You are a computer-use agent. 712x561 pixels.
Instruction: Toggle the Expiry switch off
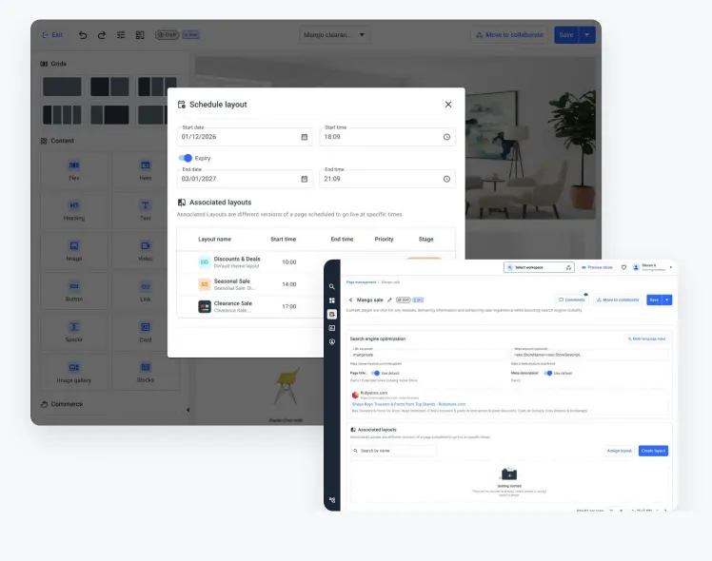(x=186, y=158)
